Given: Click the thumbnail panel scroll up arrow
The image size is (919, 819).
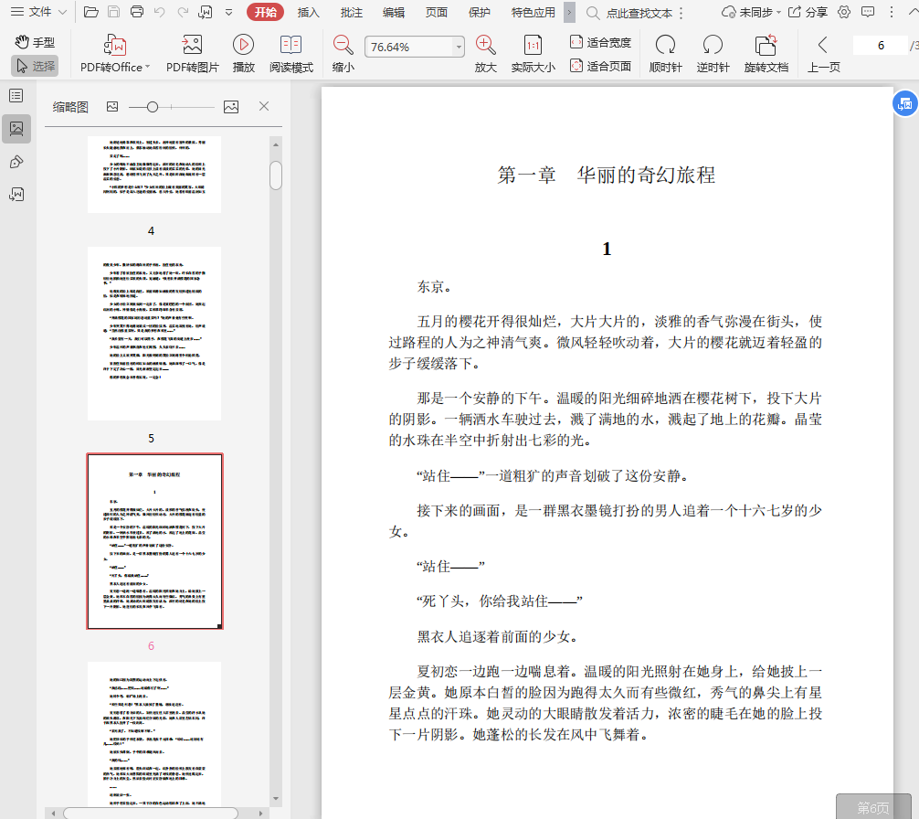Looking at the screenshot, I should point(276,144).
